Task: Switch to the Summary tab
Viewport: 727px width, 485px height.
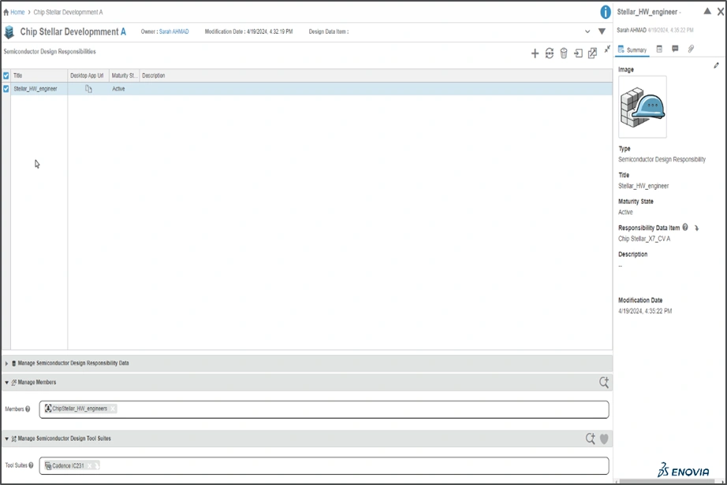Action: pos(632,50)
